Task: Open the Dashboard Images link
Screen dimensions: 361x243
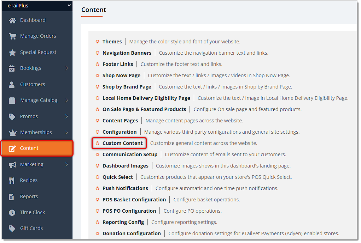Action: 126,166
